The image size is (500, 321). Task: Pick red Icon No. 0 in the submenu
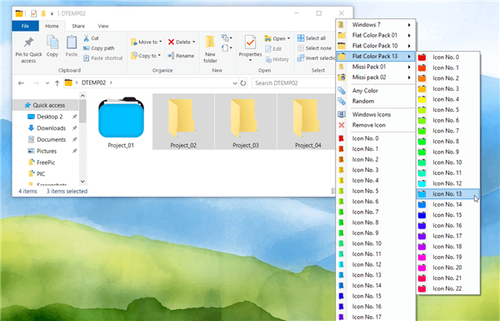tap(448, 58)
